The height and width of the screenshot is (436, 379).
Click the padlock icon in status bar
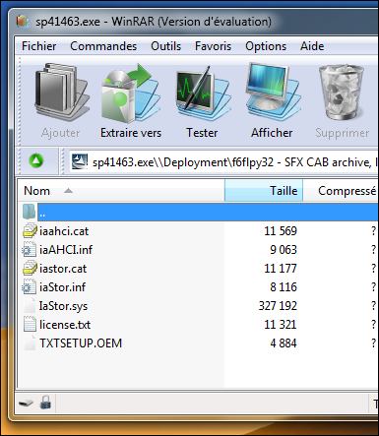pyautogui.click(x=45, y=403)
